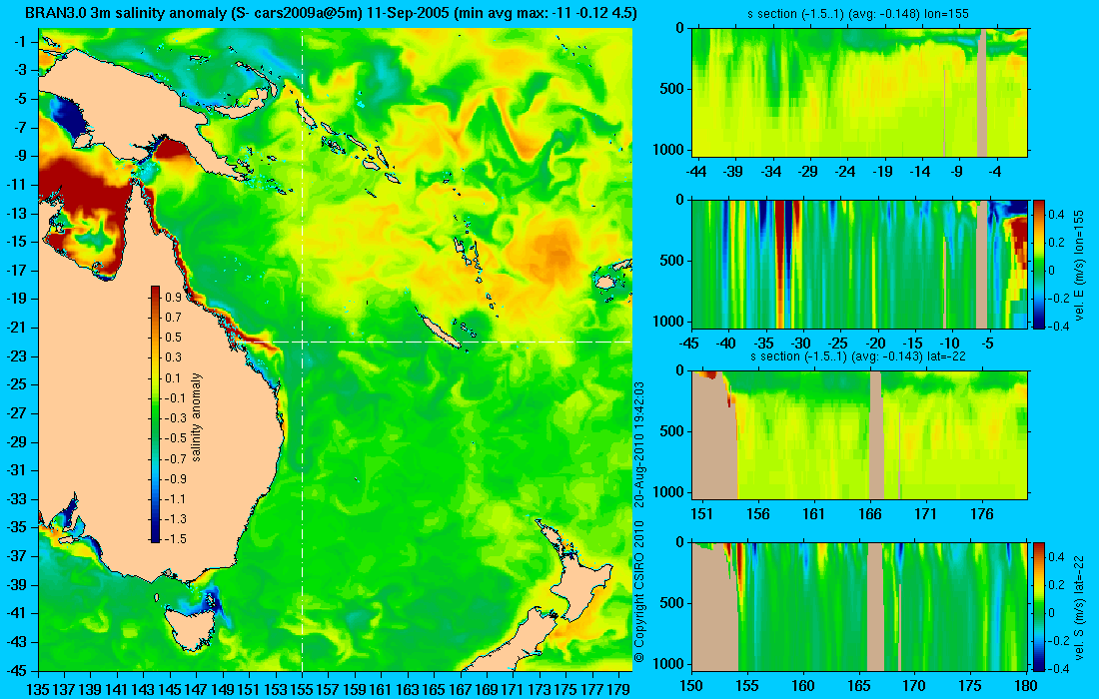The image size is (1099, 699).
Task: Click the southward velocity colorbar labeled lat=-22
Action: pyautogui.click(x=1038, y=606)
